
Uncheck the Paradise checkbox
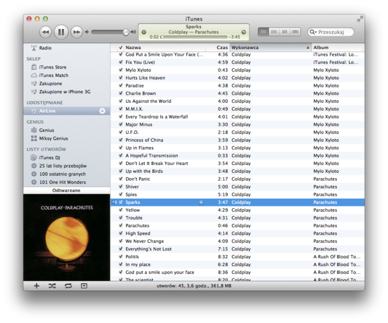[120, 85]
